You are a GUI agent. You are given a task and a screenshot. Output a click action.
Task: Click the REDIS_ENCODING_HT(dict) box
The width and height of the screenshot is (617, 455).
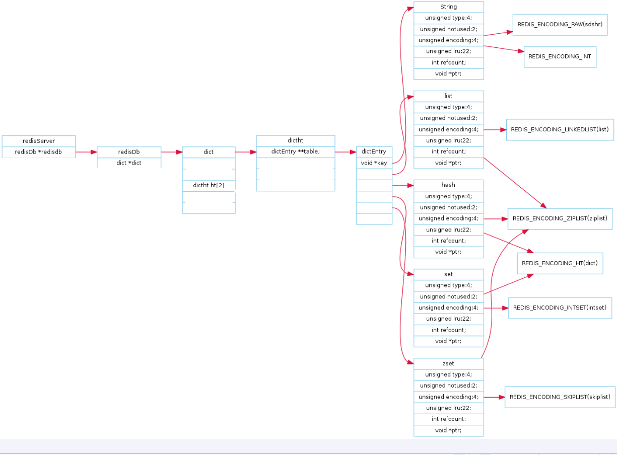click(560, 263)
